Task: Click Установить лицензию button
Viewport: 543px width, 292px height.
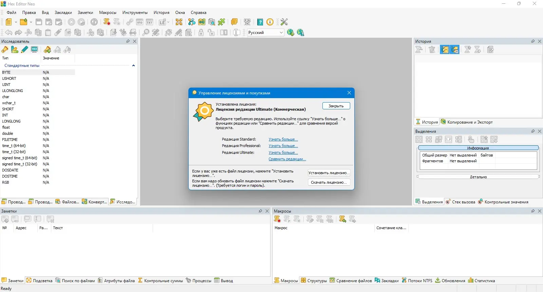Action: pyautogui.click(x=329, y=173)
